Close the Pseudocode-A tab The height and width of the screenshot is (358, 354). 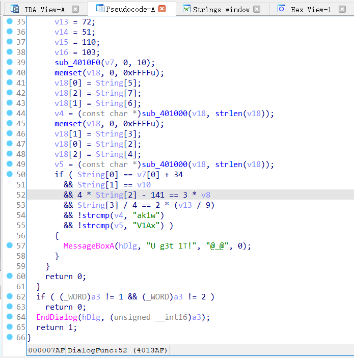162,9
